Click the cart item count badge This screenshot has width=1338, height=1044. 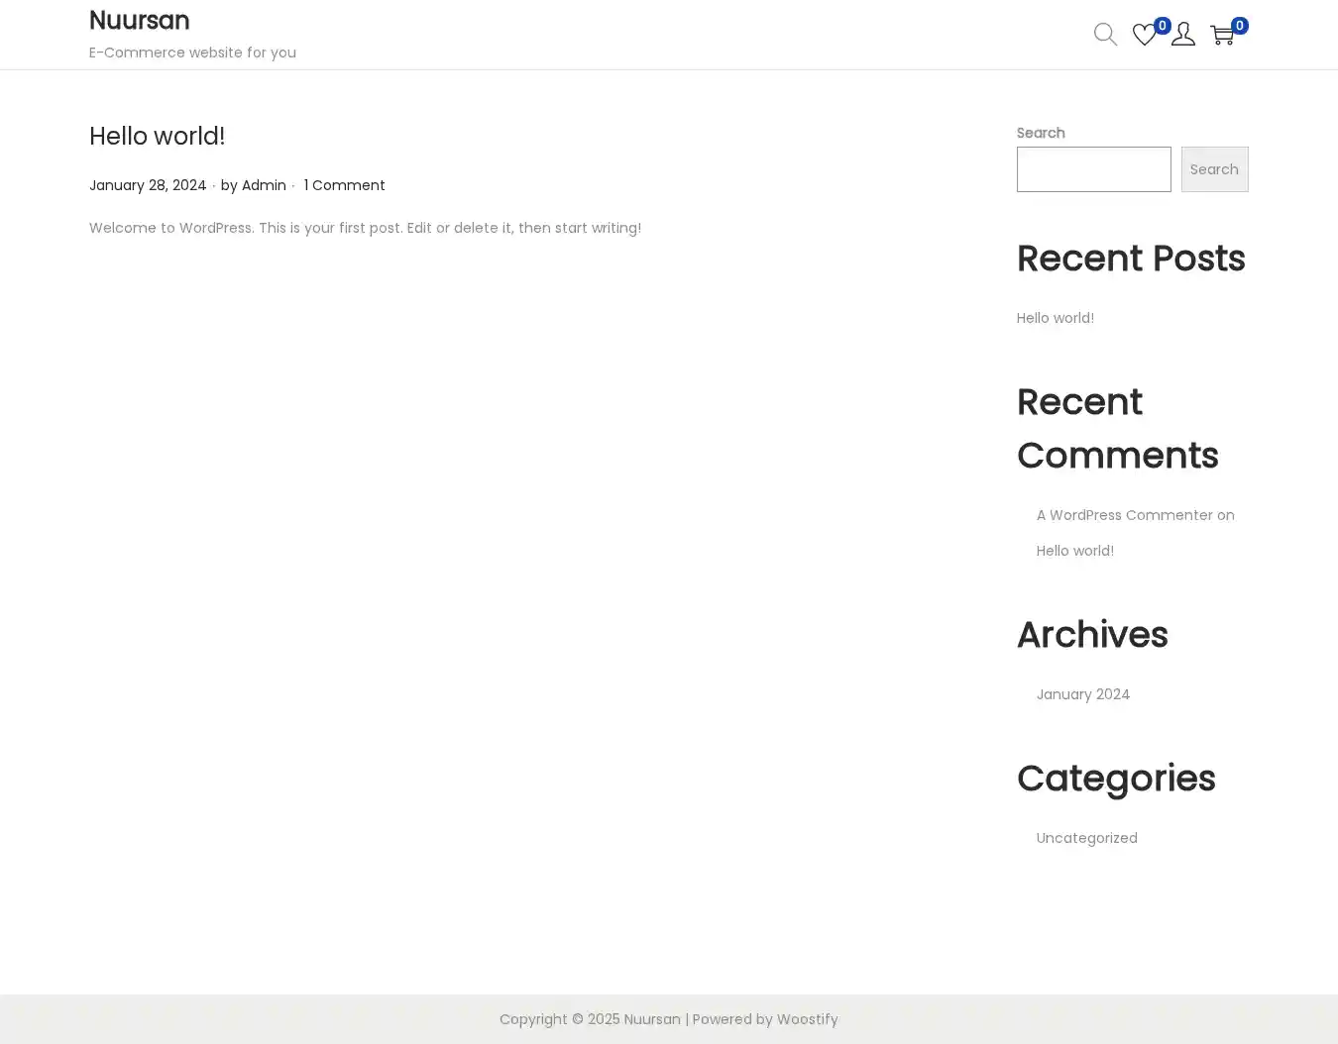coord(1239,26)
